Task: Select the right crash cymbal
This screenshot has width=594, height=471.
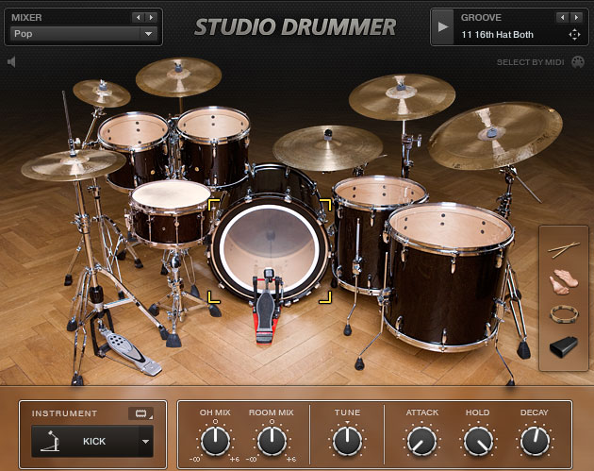Action: [x=402, y=96]
